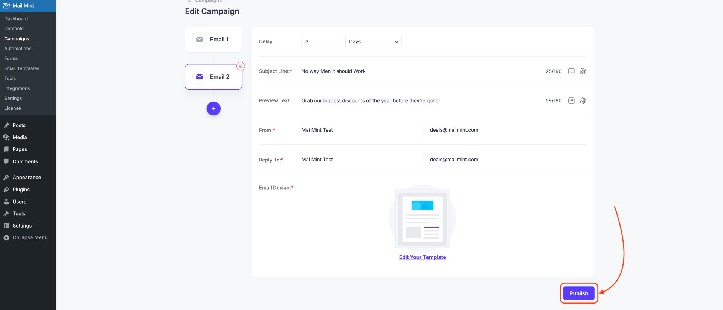The height and width of the screenshot is (310, 723).
Task: Open Mail Mint Settings submenu item
Action: 13,99
